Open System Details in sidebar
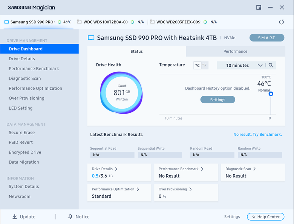 tap(24, 187)
